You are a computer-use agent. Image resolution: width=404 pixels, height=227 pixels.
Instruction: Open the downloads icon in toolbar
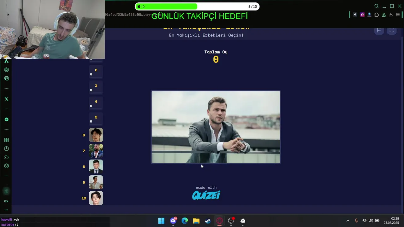pyautogui.click(x=391, y=15)
